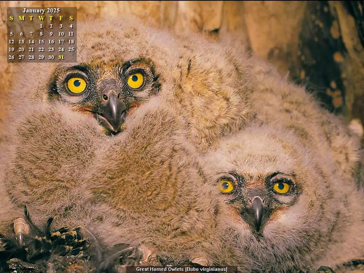Viewport: 364px width, 273px height.
Task: Select date 3 in the calendar
Action: pyautogui.click(x=61, y=26)
